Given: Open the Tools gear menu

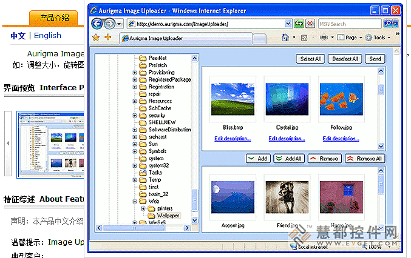Looking at the screenshot, I should pyautogui.click(x=375, y=38).
